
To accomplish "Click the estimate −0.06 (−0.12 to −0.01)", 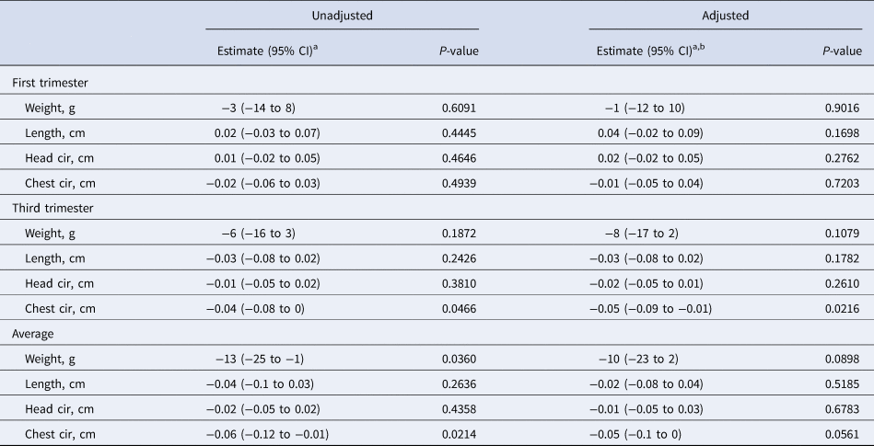I will [x=265, y=433].
